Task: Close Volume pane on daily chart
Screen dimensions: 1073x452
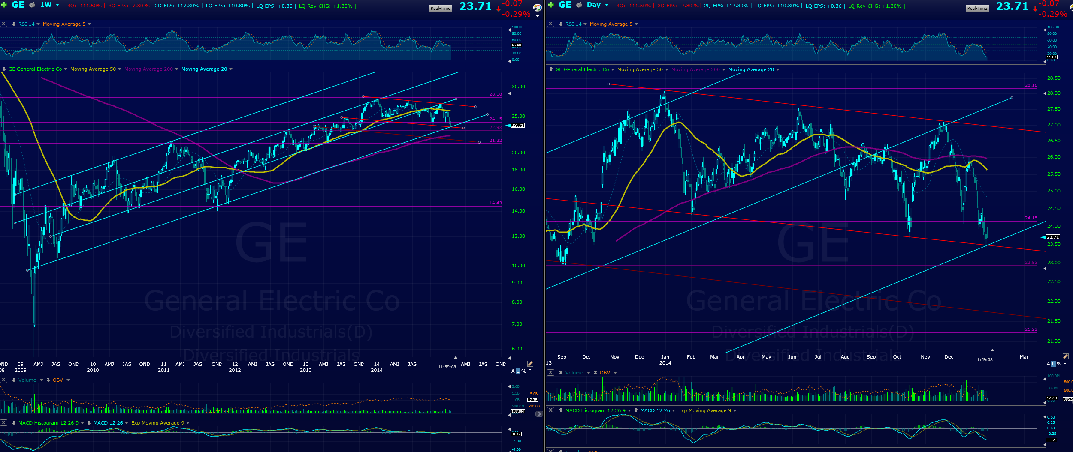Action: [x=550, y=373]
